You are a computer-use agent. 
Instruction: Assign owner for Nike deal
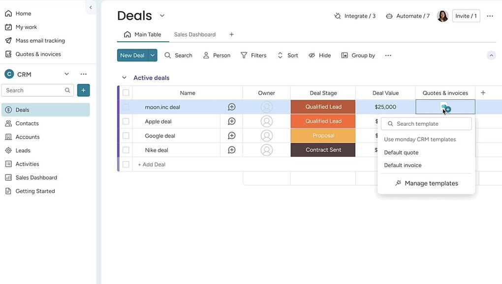[266, 150]
